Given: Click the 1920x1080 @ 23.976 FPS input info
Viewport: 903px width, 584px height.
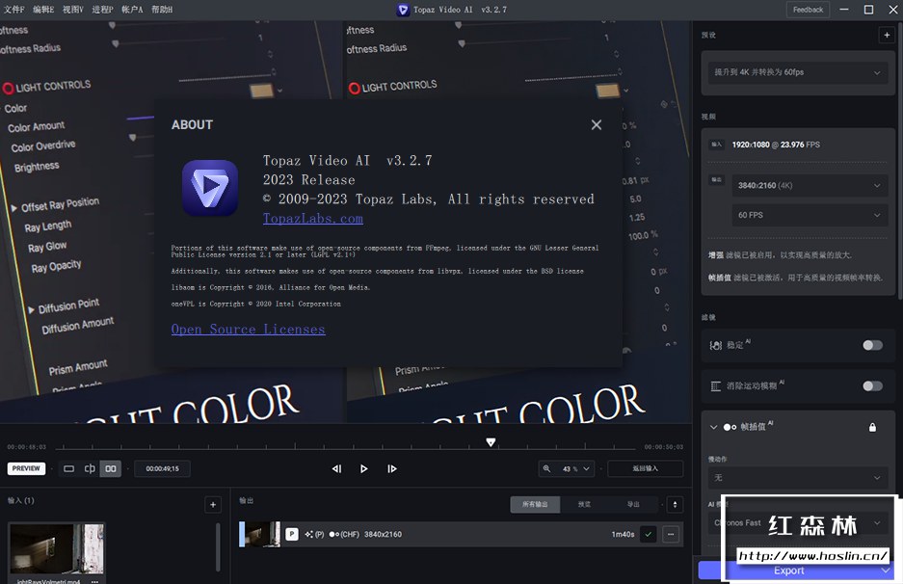Looking at the screenshot, I should (x=776, y=145).
